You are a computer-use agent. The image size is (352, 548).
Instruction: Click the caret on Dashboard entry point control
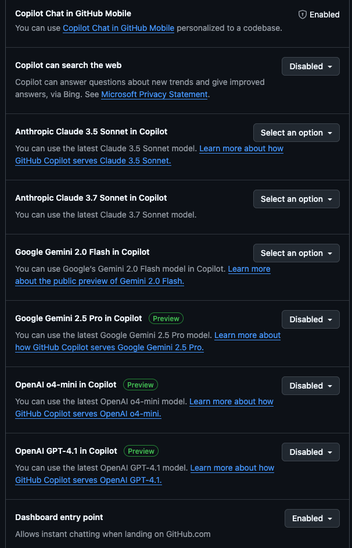click(x=330, y=518)
